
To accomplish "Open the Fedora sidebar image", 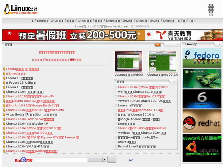I will point(202,58).
